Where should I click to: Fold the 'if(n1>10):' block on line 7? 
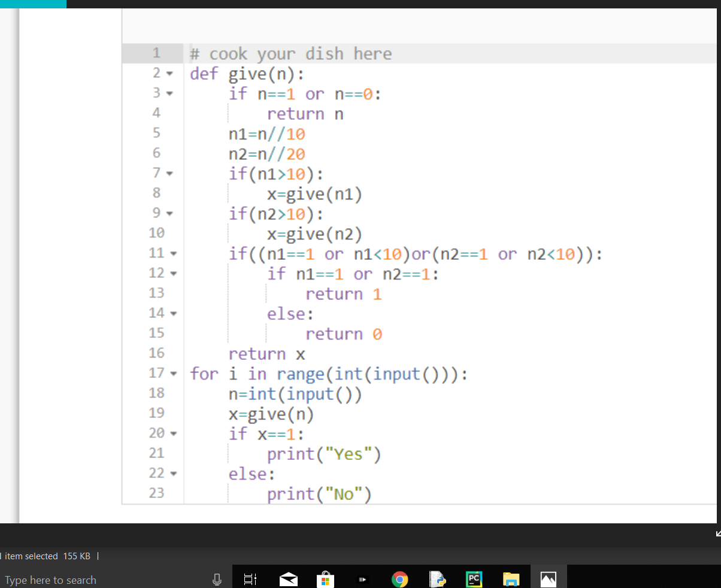[169, 175]
